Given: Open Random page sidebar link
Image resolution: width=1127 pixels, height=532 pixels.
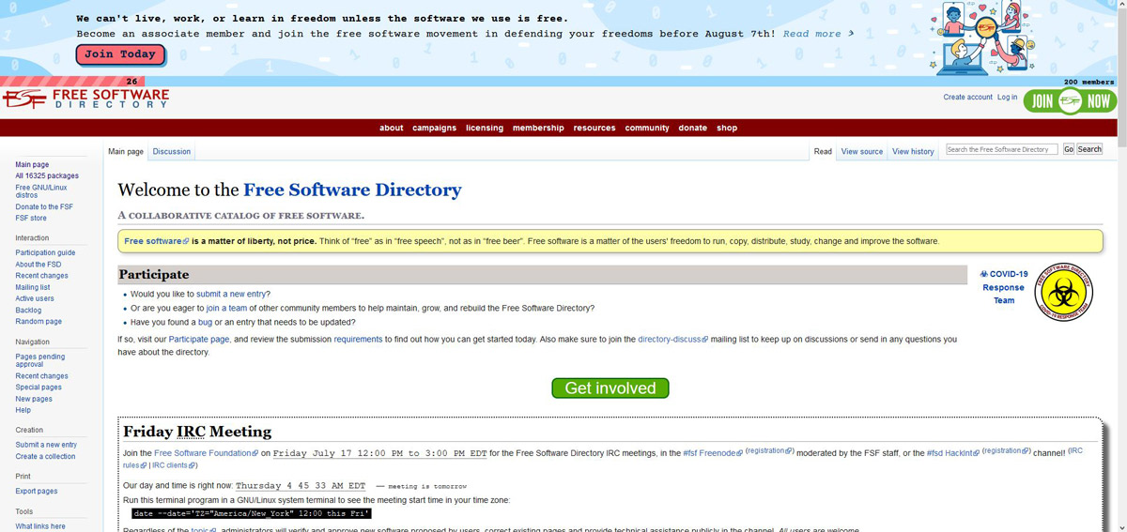Looking at the screenshot, I should click(x=39, y=322).
